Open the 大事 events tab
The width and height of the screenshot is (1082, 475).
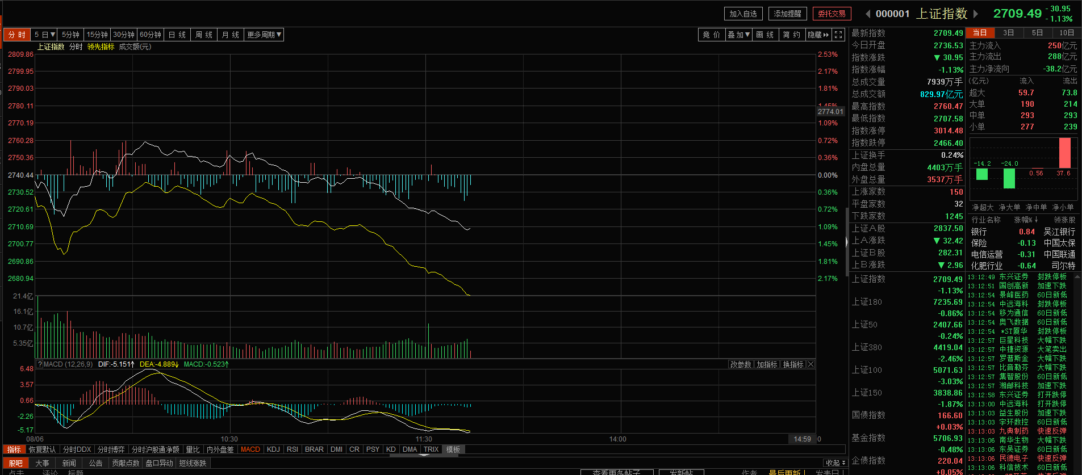[x=43, y=463]
